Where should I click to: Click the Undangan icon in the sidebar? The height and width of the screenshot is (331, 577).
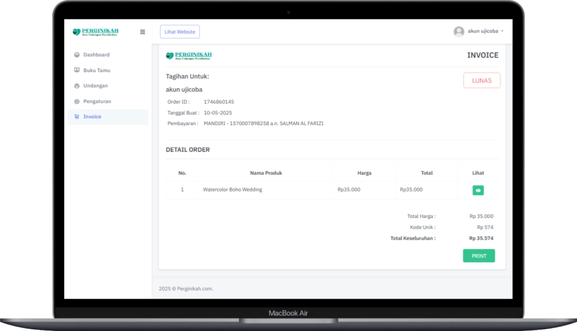click(x=77, y=86)
